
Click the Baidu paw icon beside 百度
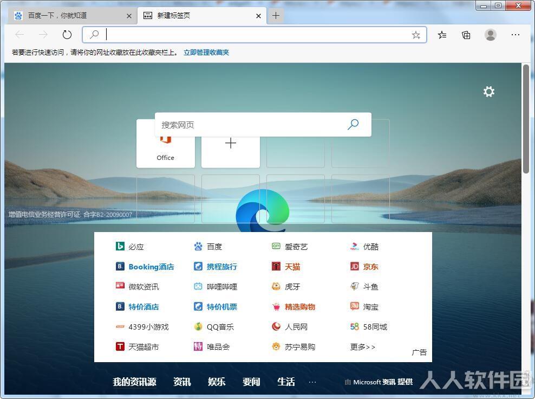pyautogui.click(x=198, y=246)
